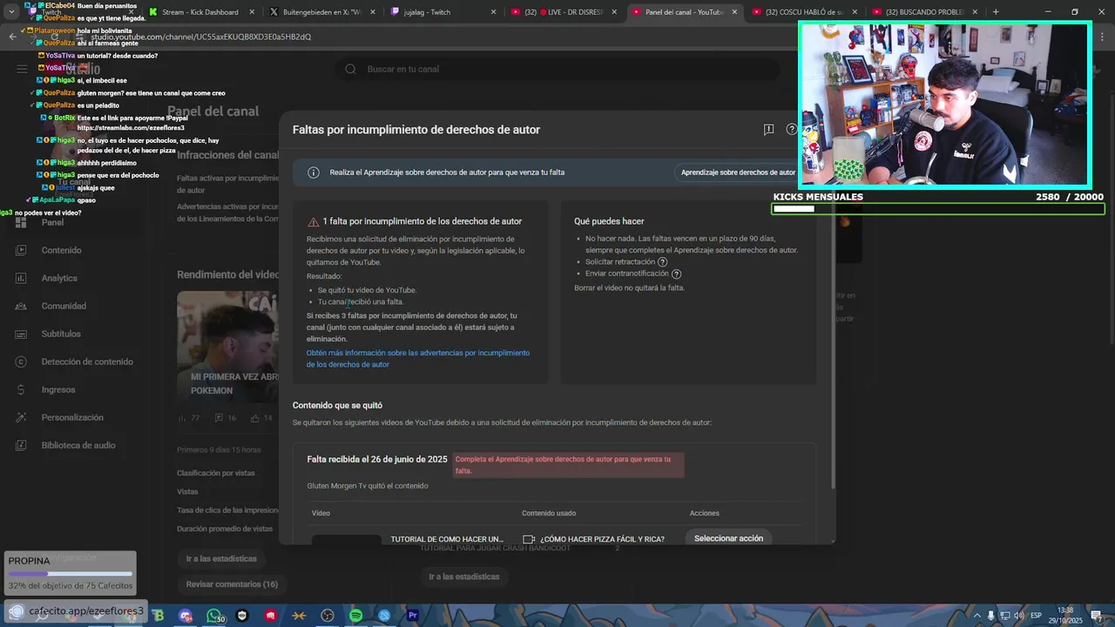Click the Subtítulos sidebar icon

21,334
